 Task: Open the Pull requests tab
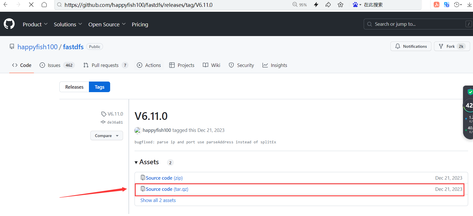point(106,65)
